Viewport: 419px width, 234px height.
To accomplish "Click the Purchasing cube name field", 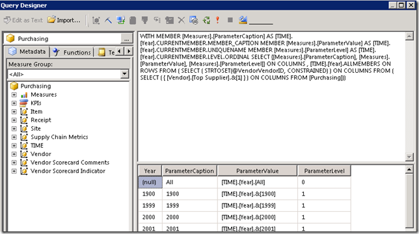I will tap(63, 39).
